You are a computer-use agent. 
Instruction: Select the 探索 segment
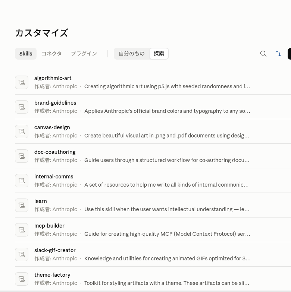coord(159,54)
